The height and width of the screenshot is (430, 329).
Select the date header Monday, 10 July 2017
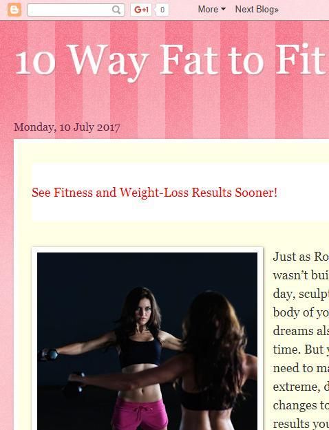pyautogui.click(x=67, y=127)
